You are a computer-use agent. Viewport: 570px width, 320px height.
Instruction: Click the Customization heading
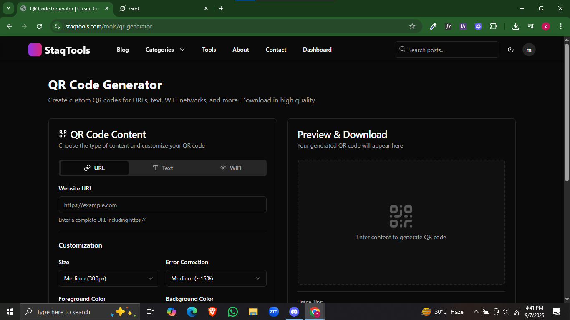click(x=80, y=245)
